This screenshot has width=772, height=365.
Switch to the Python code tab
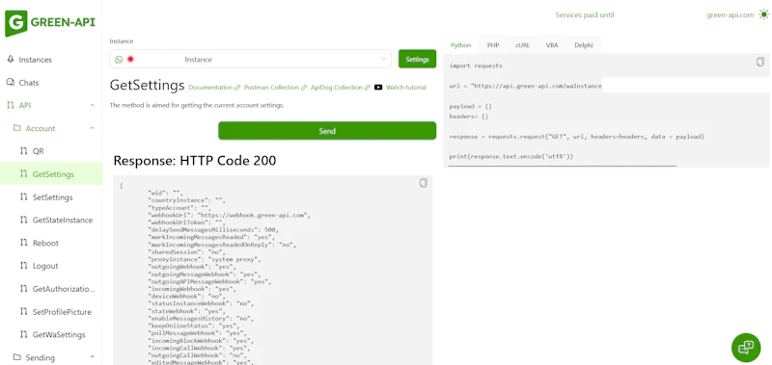(461, 45)
